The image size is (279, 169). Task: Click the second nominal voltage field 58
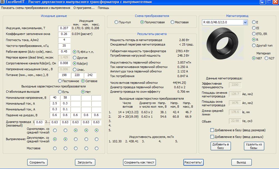tap(65, 98)
